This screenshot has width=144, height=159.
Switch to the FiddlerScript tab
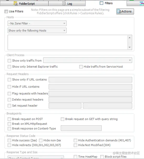coord(24,3)
